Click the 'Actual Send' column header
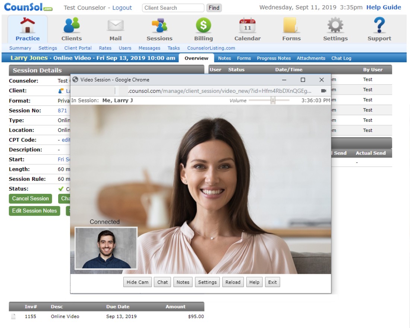This screenshot has height=328, width=410. [x=370, y=153]
